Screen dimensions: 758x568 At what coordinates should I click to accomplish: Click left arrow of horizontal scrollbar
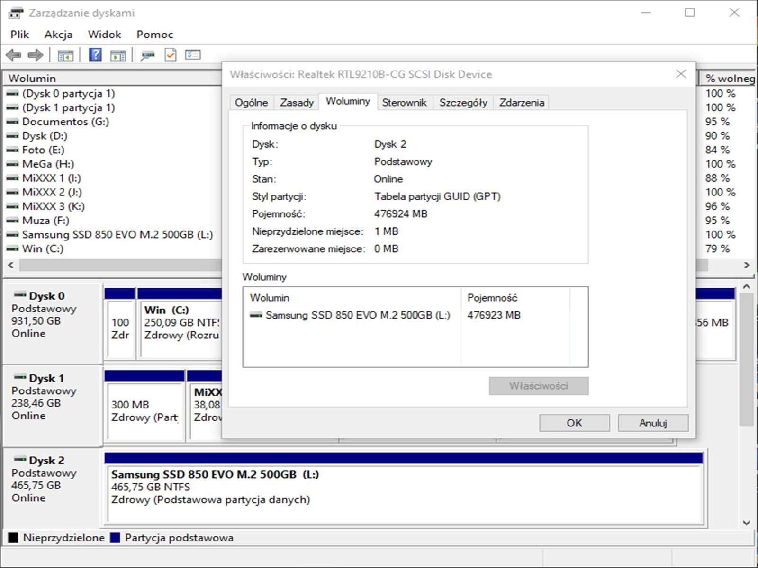pos(11,265)
